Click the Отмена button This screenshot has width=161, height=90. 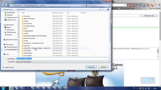point(103,67)
